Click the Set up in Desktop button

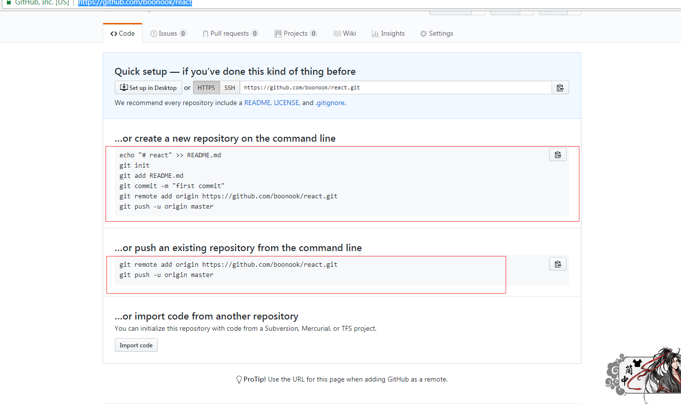point(149,88)
